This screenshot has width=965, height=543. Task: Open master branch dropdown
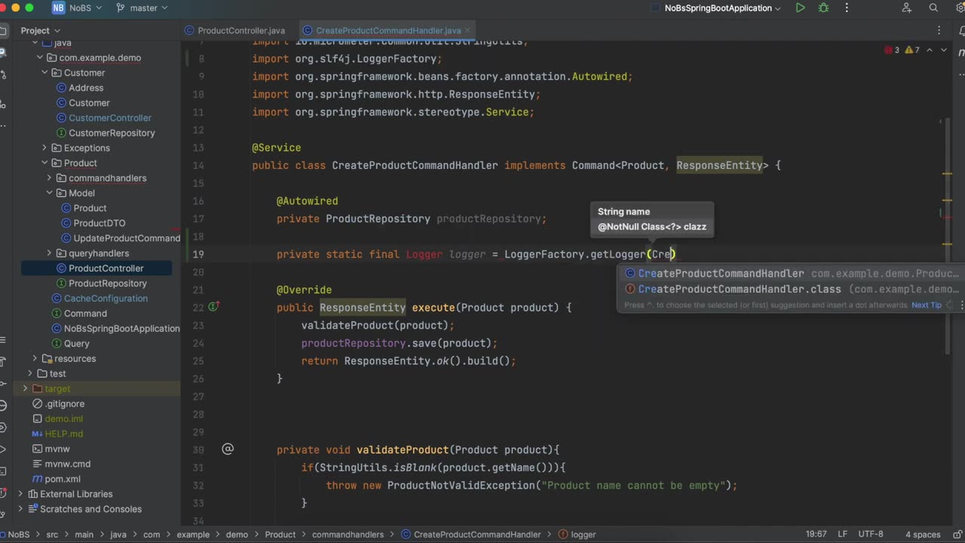tap(149, 8)
